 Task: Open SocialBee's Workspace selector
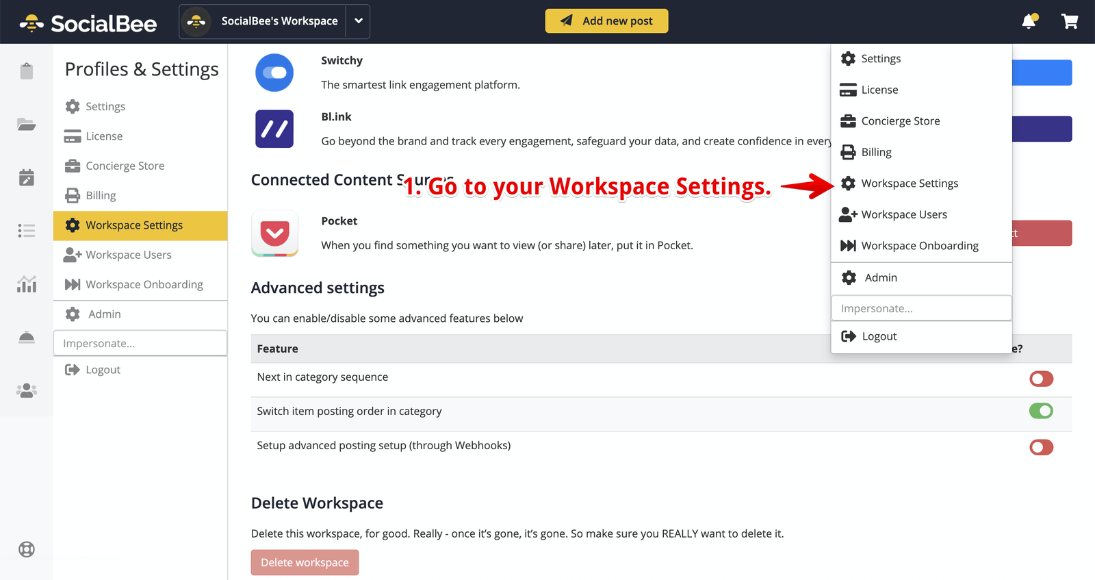click(274, 22)
